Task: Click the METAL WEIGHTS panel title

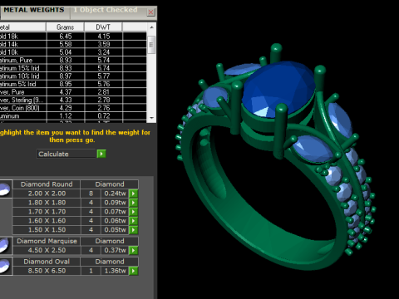Action: click(34, 10)
